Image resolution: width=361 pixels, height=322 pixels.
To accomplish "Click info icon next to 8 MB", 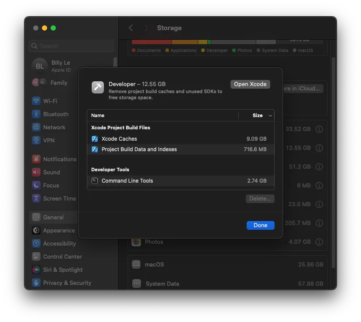I will click(319, 185).
